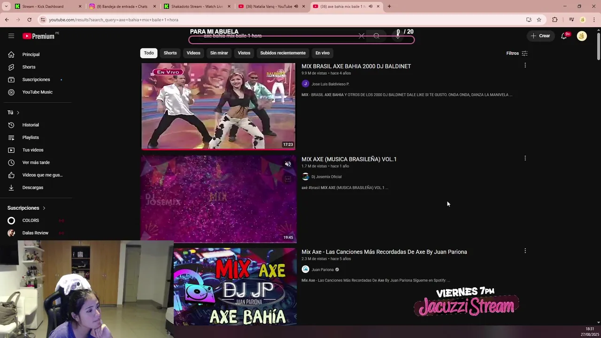The width and height of the screenshot is (601, 338).
Task: Open three-dot menu for MIX AXE VOL.1
Action: (x=525, y=158)
